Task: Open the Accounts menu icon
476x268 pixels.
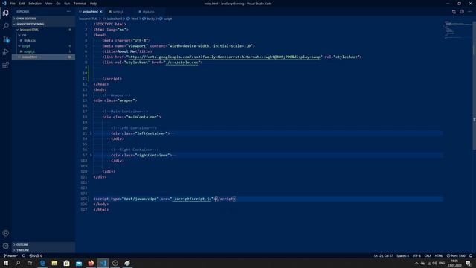Action: 5,233
